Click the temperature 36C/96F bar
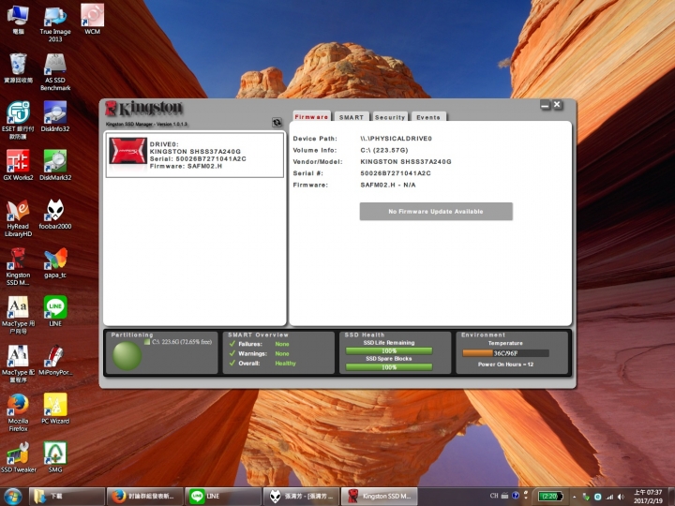This screenshot has width=675, height=506. click(505, 353)
